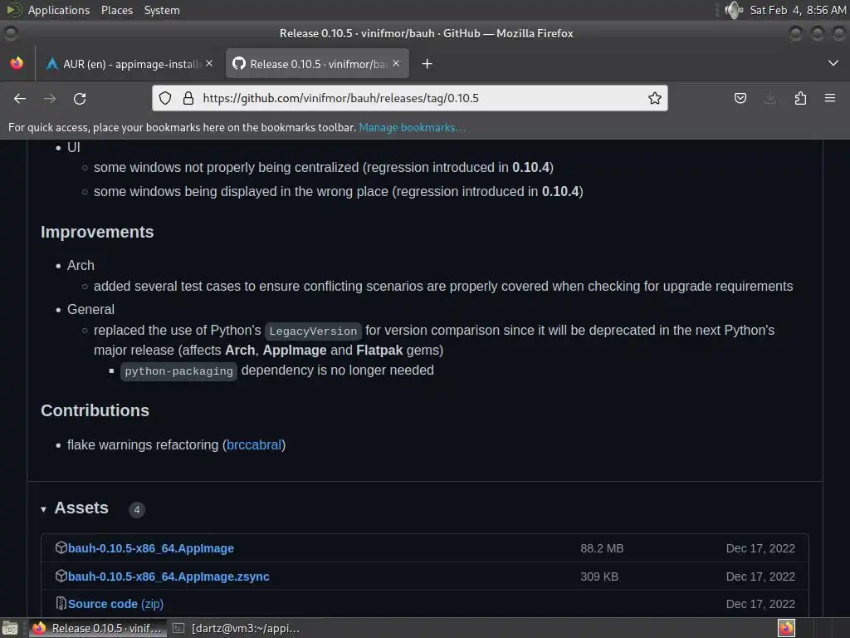850x638 pixels.
Task: Save page to Pocket icon
Action: click(740, 98)
